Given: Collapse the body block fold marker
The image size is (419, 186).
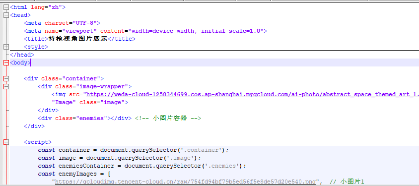Looking at the screenshot, I should point(6,63).
